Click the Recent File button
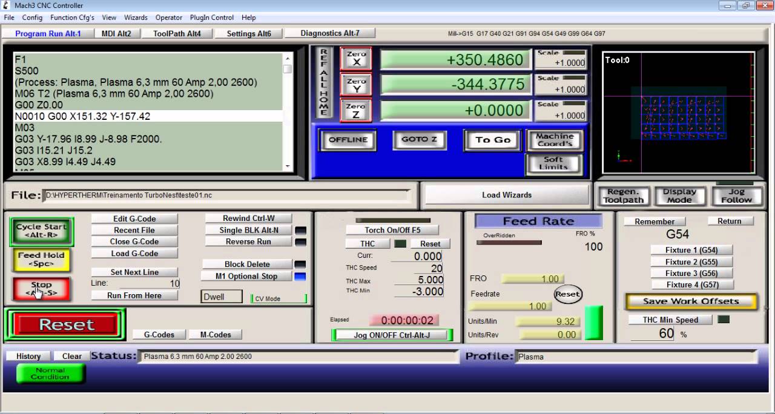 (x=134, y=230)
